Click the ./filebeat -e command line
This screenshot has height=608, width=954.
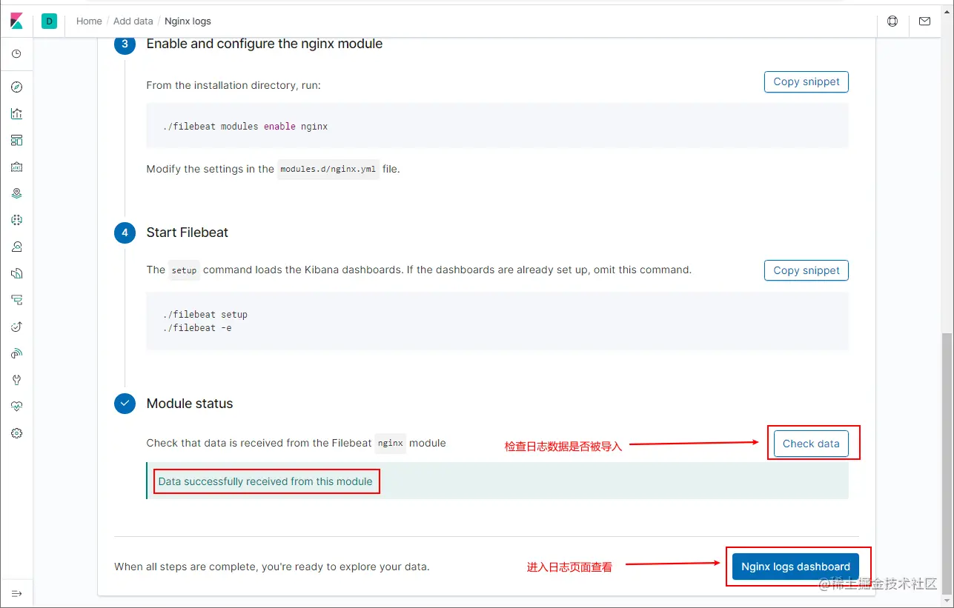click(197, 327)
